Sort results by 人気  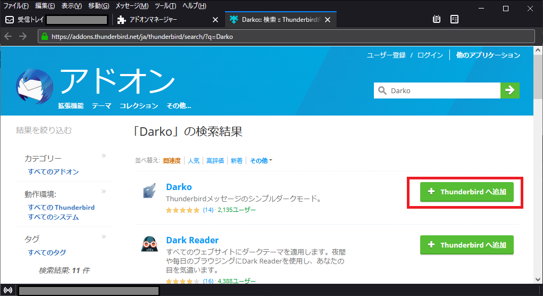click(194, 160)
